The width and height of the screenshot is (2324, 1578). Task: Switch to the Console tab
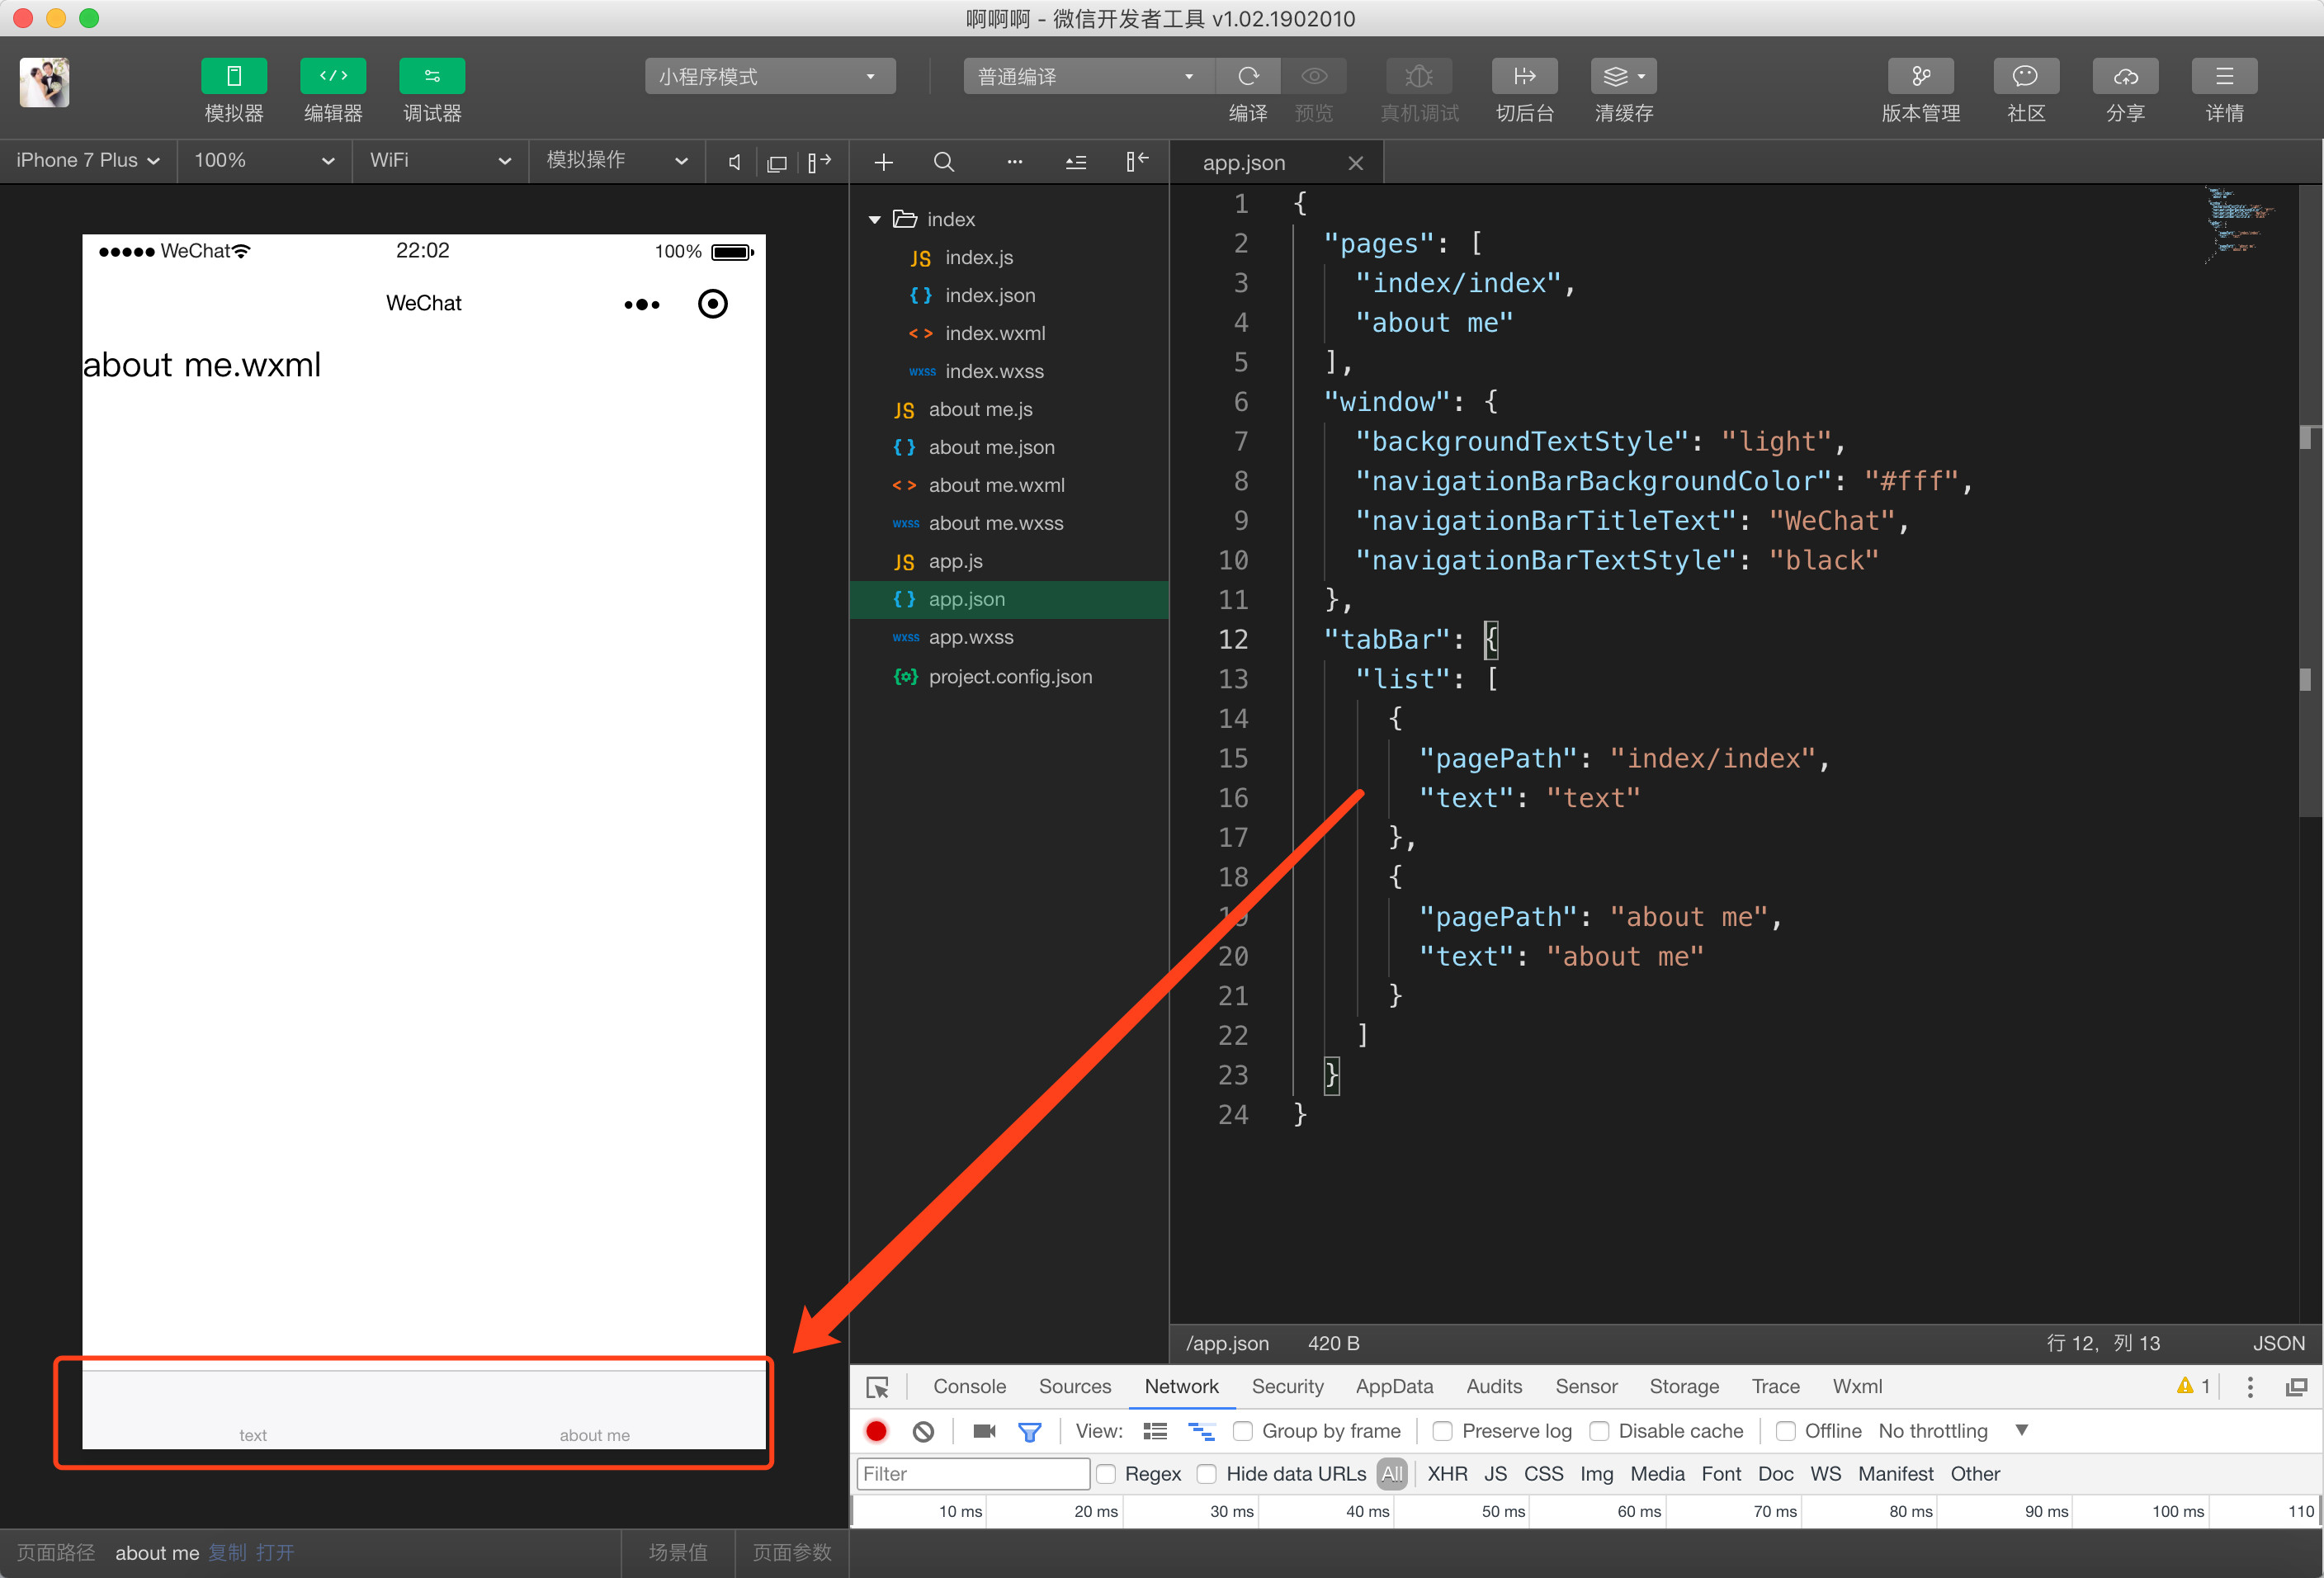coord(968,1386)
